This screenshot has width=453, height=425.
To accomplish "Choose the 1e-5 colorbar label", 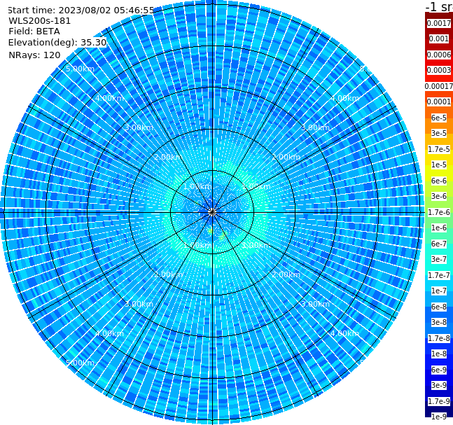I will click(x=439, y=165).
